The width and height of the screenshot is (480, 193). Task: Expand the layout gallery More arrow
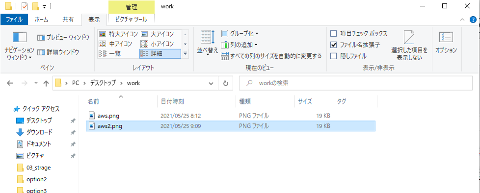(185, 54)
